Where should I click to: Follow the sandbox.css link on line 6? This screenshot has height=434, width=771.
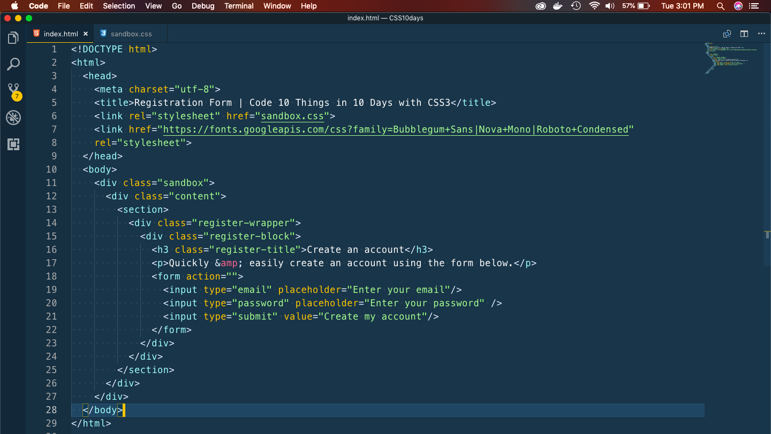[292, 116]
